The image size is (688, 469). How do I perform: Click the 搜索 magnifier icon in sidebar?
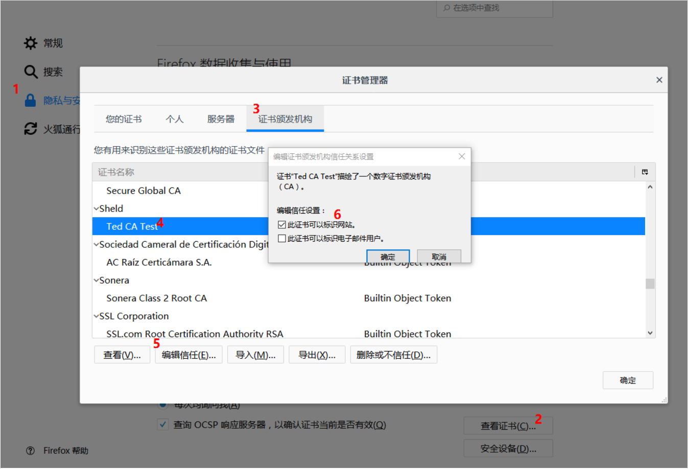(x=30, y=72)
